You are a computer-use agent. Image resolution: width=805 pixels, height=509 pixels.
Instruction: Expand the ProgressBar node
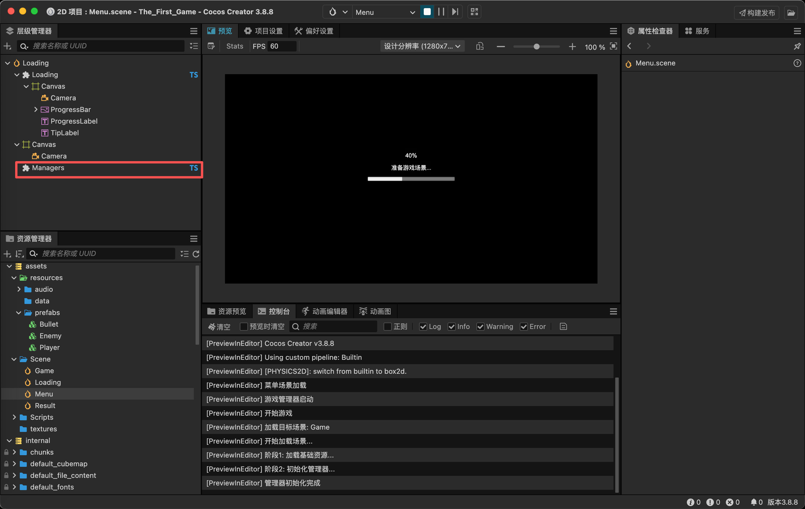36,110
